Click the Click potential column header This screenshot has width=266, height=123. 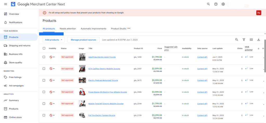click(x=249, y=48)
